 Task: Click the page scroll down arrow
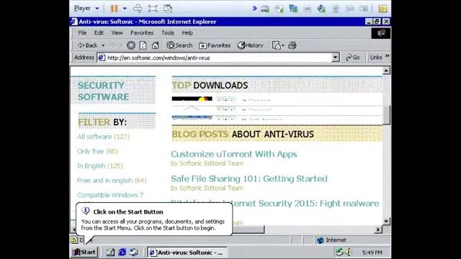click(x=386, y=221)
